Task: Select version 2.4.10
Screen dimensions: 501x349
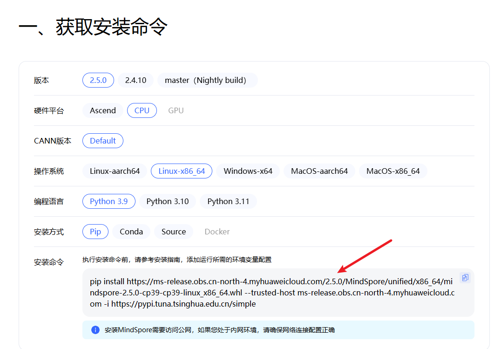Action: [136, 80]
